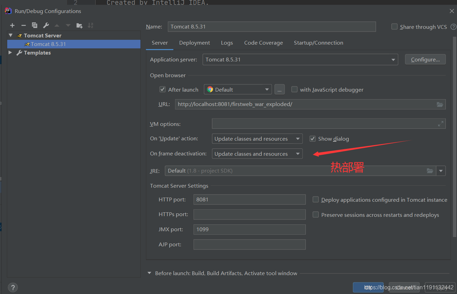
Task: Browse URL folder icon
Action: [440, 104]
